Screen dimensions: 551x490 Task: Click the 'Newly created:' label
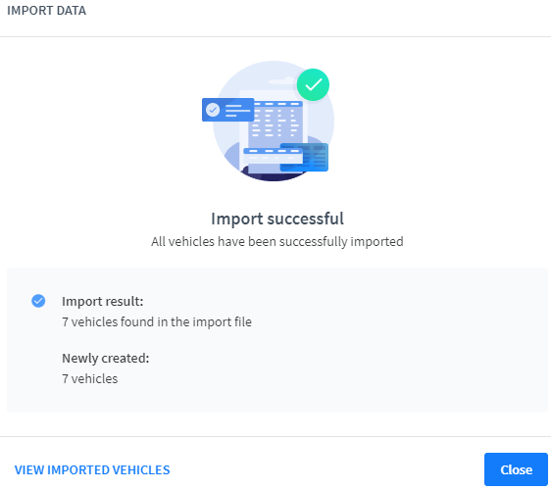tap(106, 359)
